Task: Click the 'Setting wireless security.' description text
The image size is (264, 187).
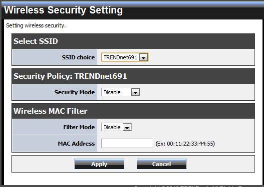Action: point(36,26)
